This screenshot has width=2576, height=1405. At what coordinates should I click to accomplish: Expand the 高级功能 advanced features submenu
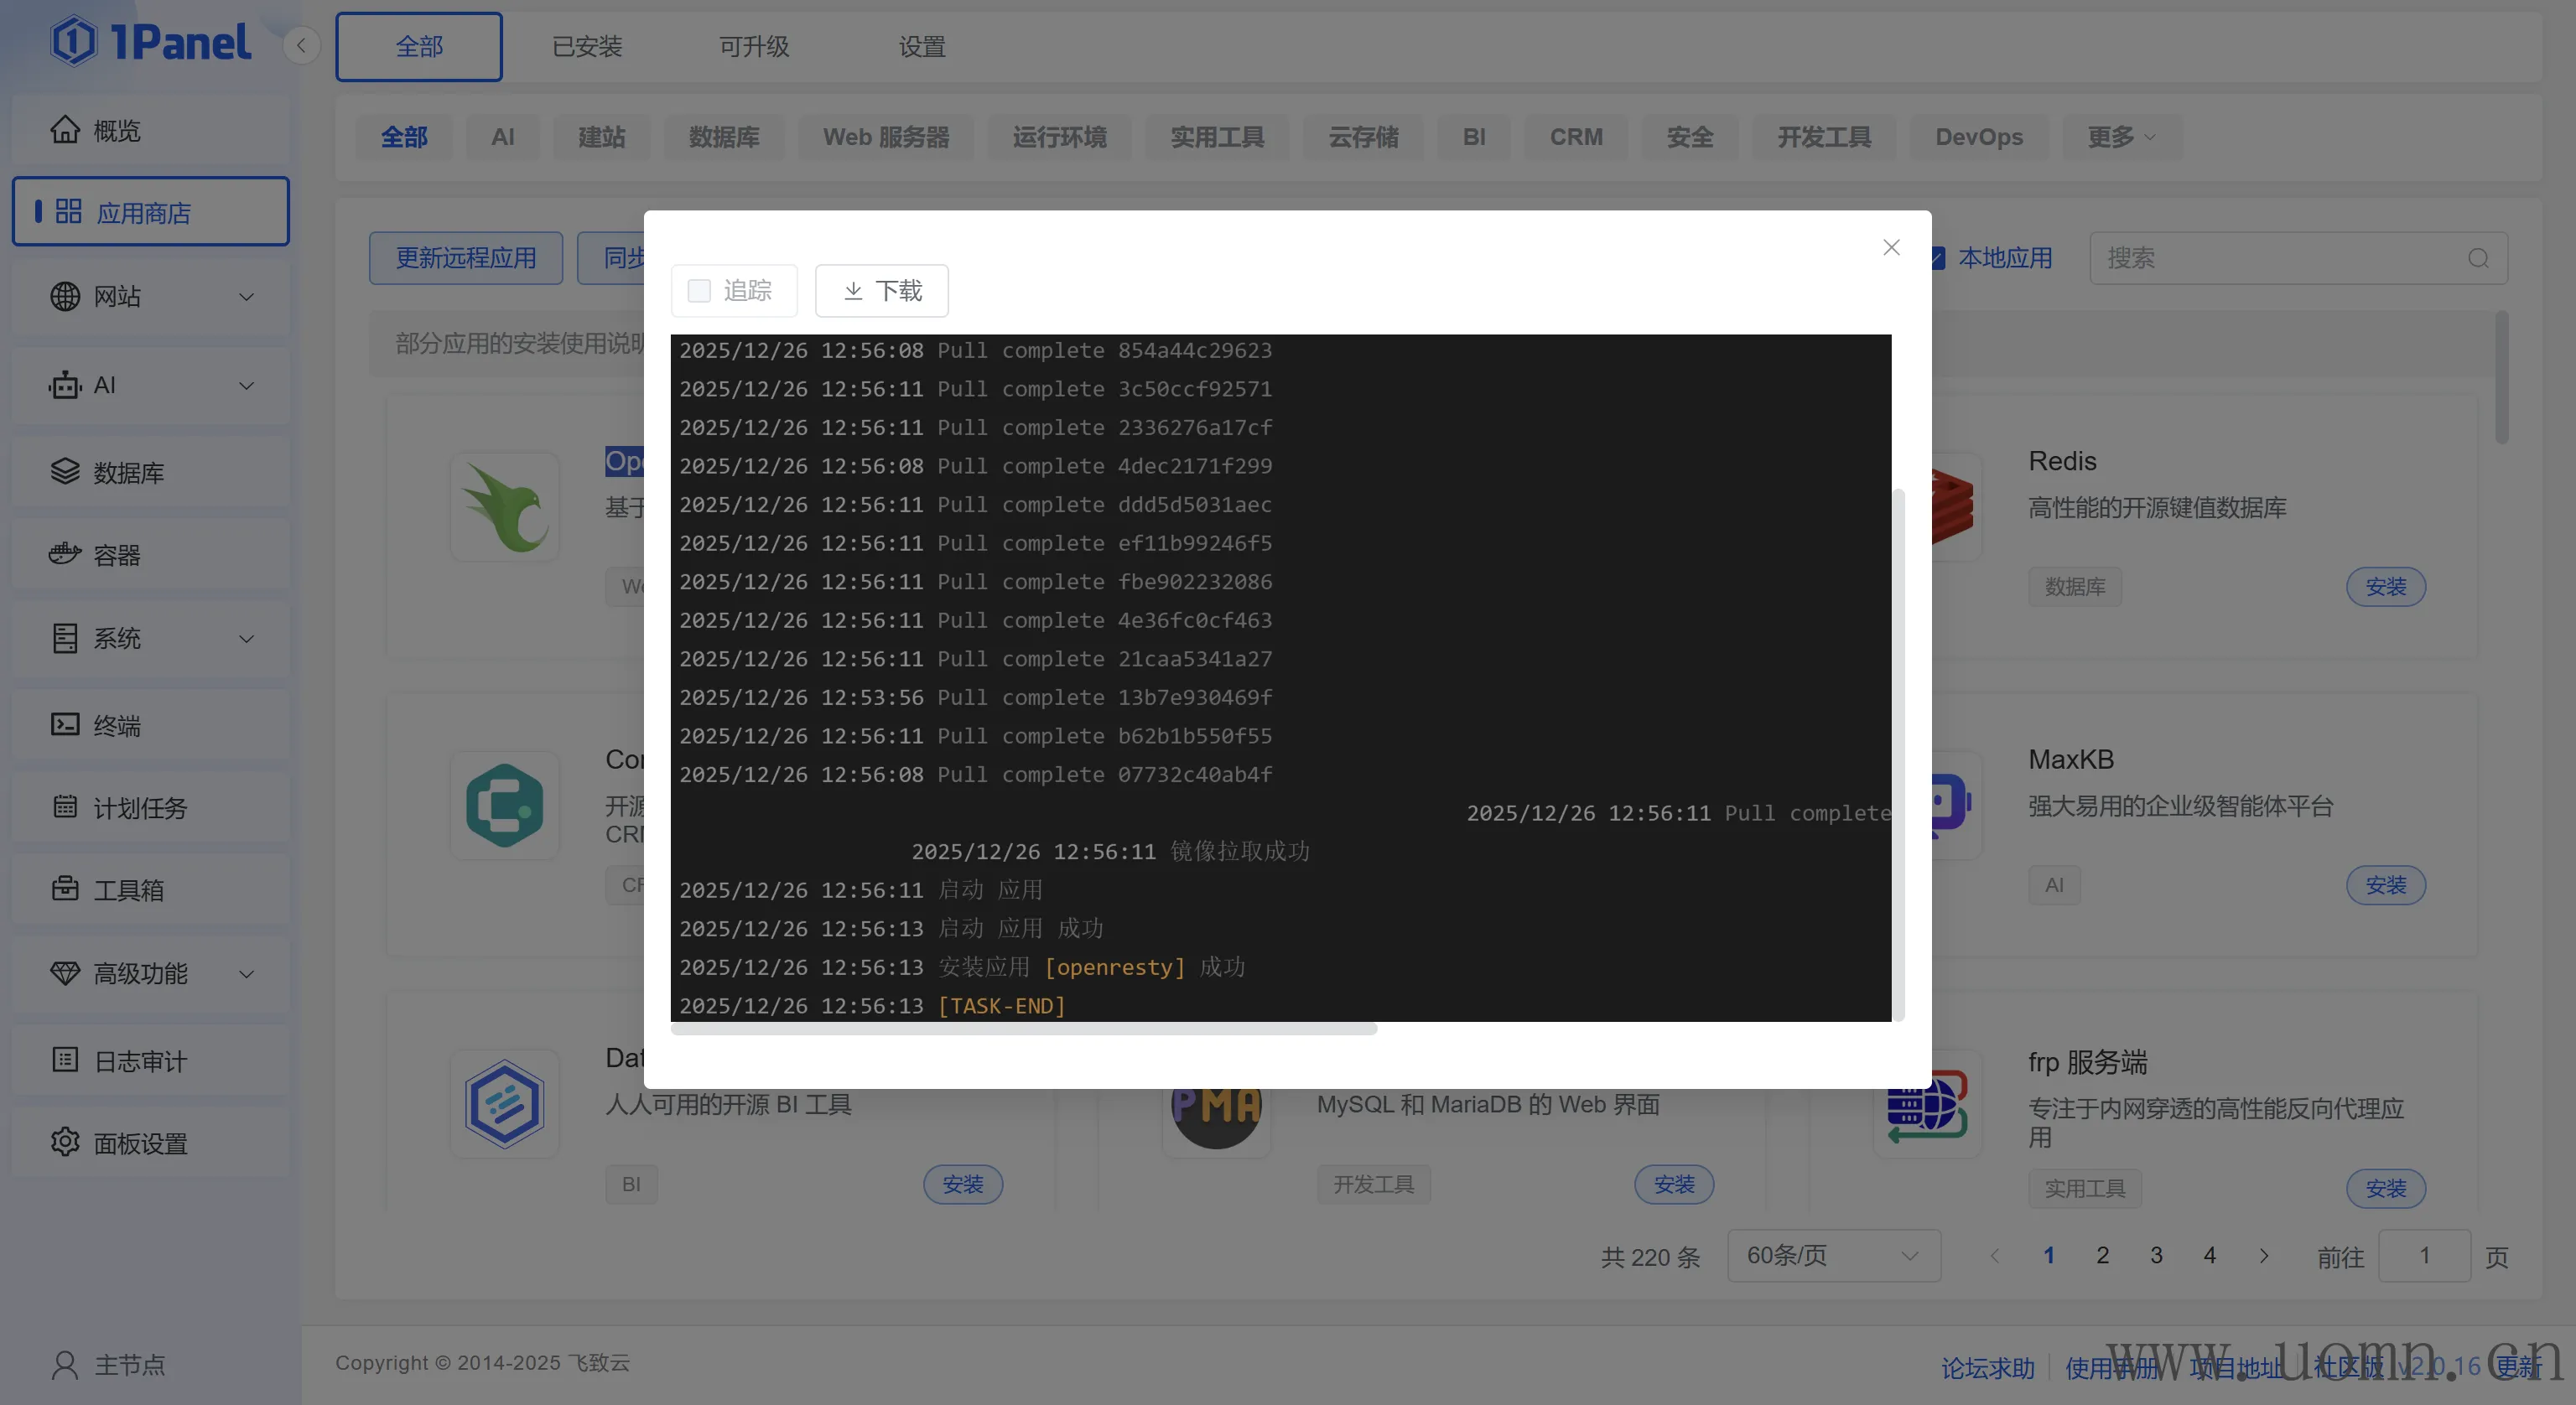pos(246,973)
